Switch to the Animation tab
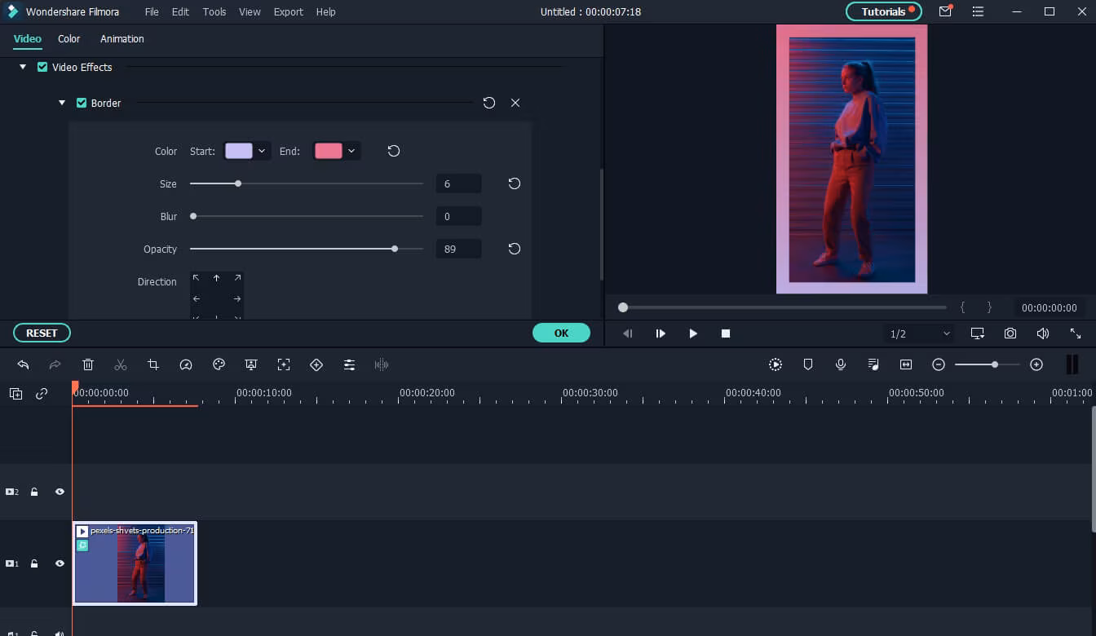Screen dimensions: 1096x636 tap(122, 39)
